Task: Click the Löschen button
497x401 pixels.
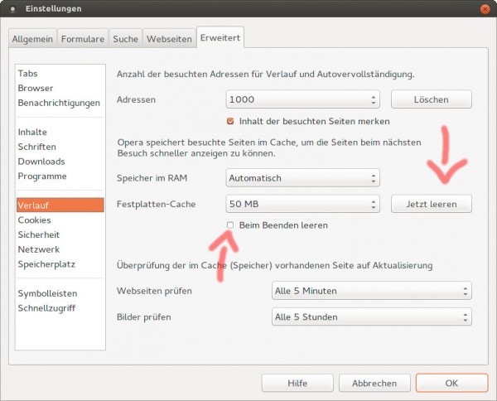Action: click(431, 100)
